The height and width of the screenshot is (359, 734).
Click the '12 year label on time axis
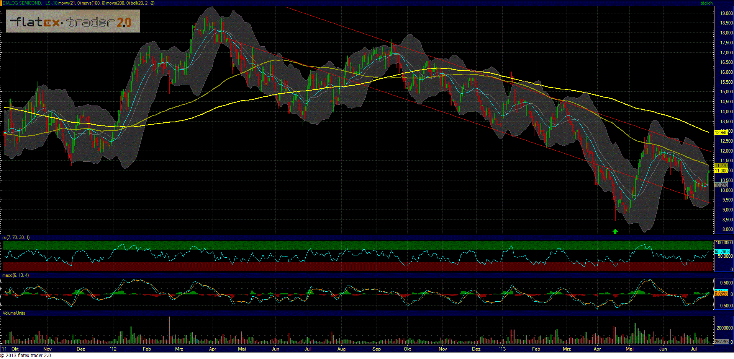pos(113,349)
